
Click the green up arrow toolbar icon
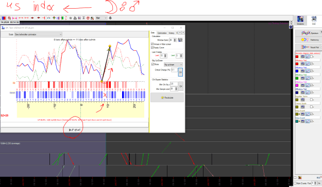pyautogui.click(x=54, y=18)
